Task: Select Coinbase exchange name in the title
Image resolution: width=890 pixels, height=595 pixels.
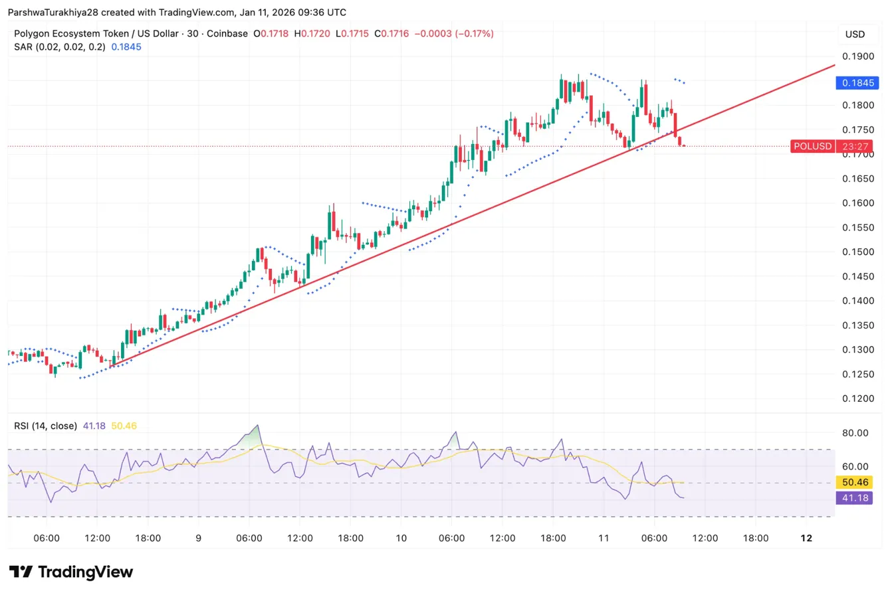Action: [x=229, y=33]
